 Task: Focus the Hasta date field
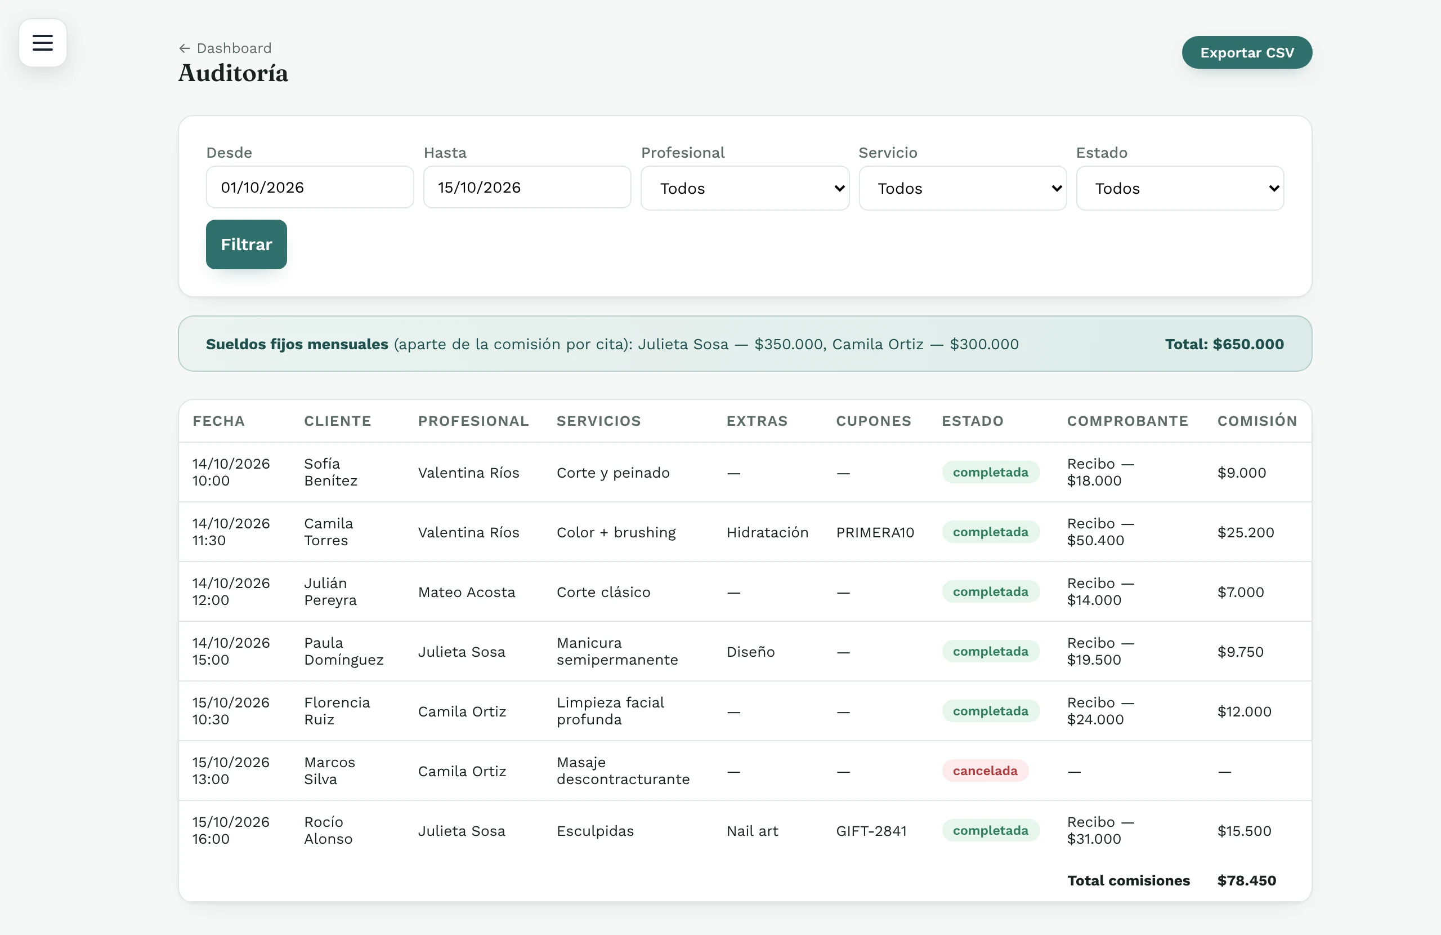pos(527,187)
